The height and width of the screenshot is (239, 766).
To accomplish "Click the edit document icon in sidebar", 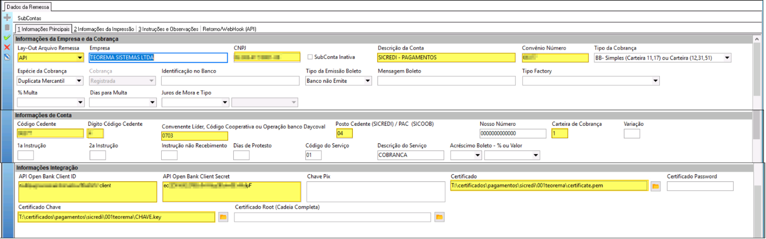I will click(x=7, y=57).
